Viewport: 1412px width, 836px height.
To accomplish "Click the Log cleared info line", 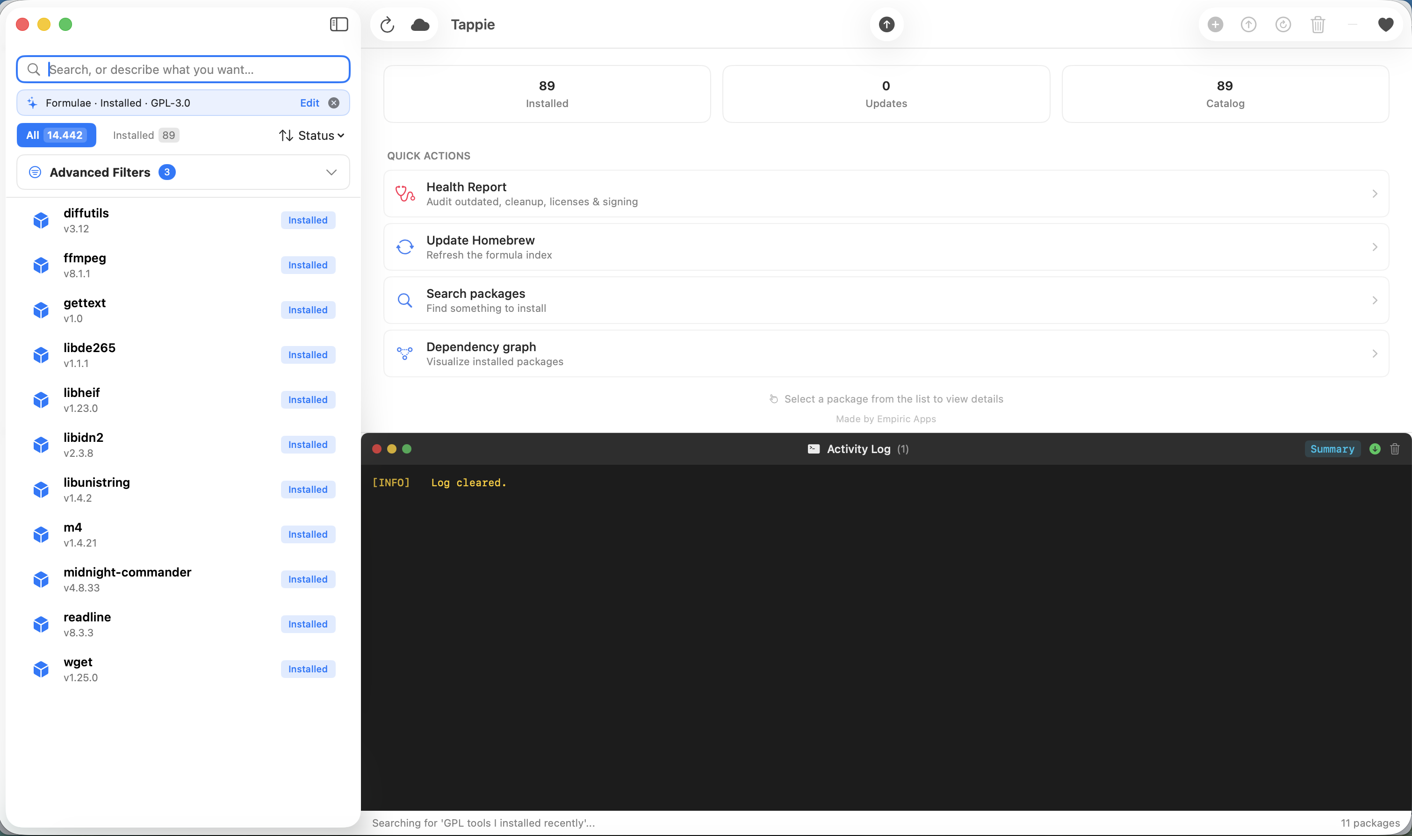I will pos(439,483).
